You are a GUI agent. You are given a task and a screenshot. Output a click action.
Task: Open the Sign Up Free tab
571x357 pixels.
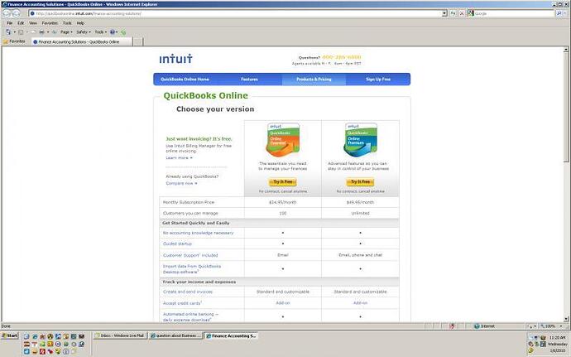point(378,80)
